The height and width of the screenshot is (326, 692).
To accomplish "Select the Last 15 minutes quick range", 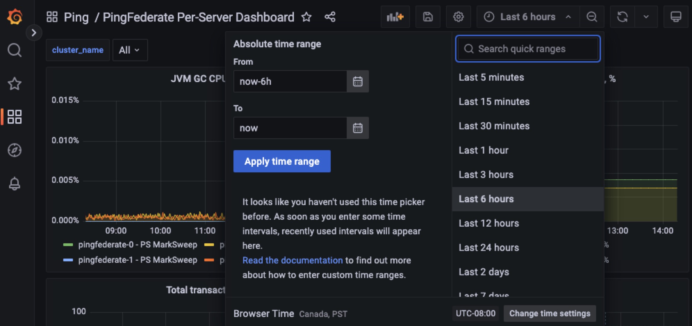I will tap(494, 101).
